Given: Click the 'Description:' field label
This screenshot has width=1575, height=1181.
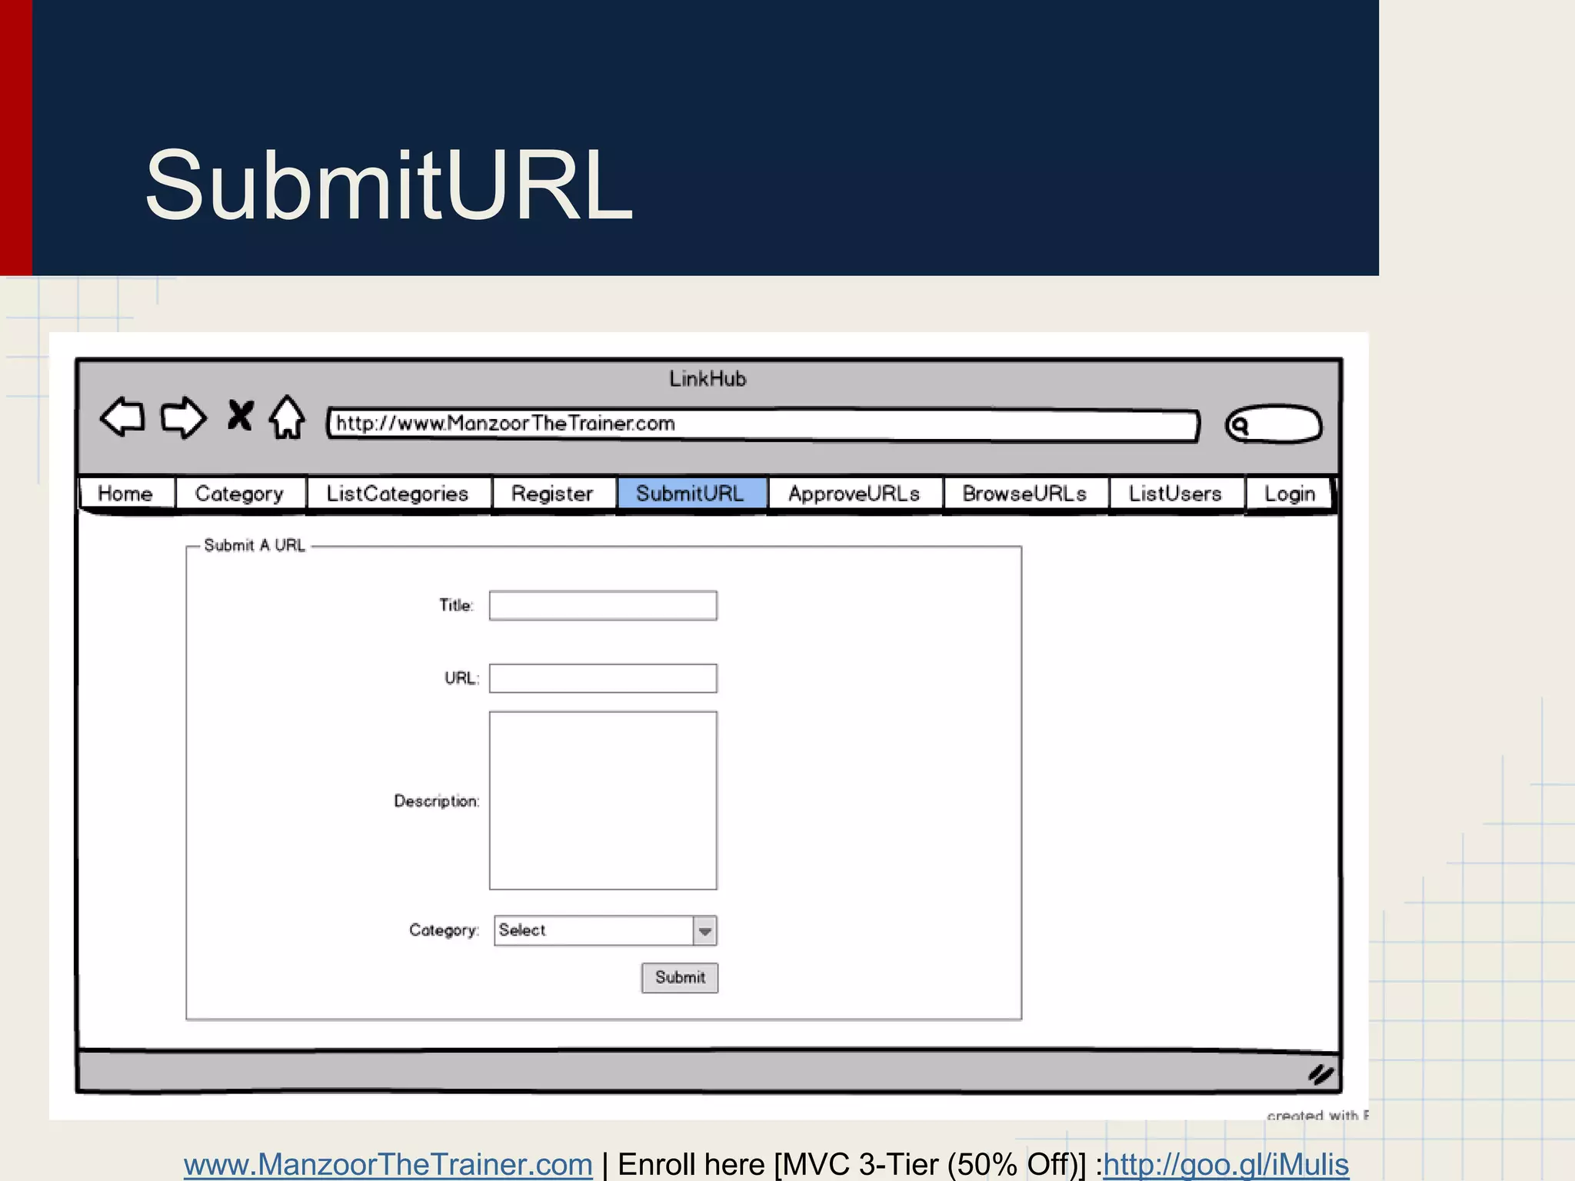Looking at the screenshot, I should (x=437, y=801).
